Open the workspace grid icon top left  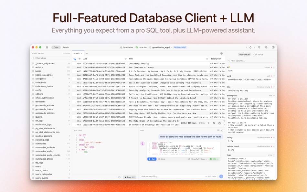click(47, 47)
